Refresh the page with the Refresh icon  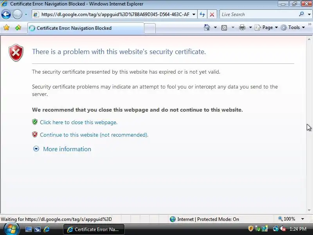click(x=202, y=14)
